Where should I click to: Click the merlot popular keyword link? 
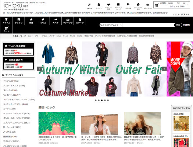click(80, 36)
